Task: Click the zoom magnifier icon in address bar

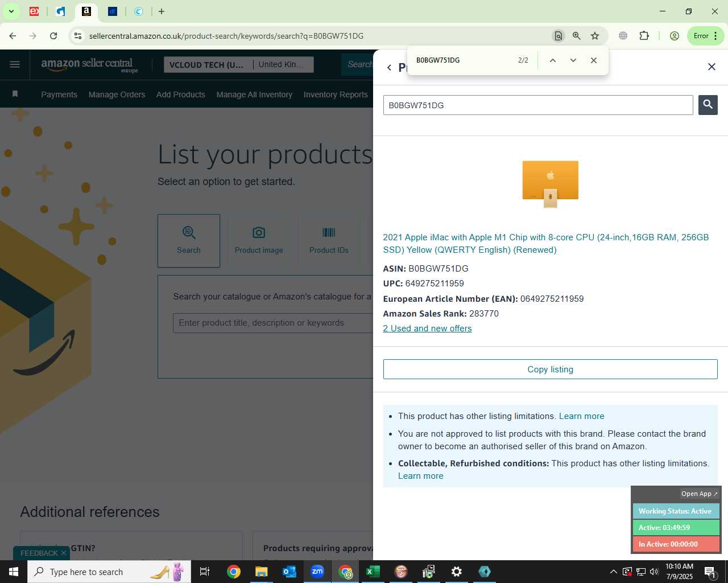Action: coord(577,36)
